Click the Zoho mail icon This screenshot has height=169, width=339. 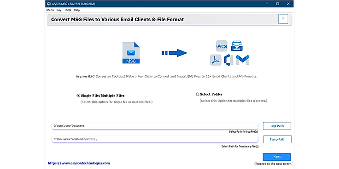tap(222, 46)
